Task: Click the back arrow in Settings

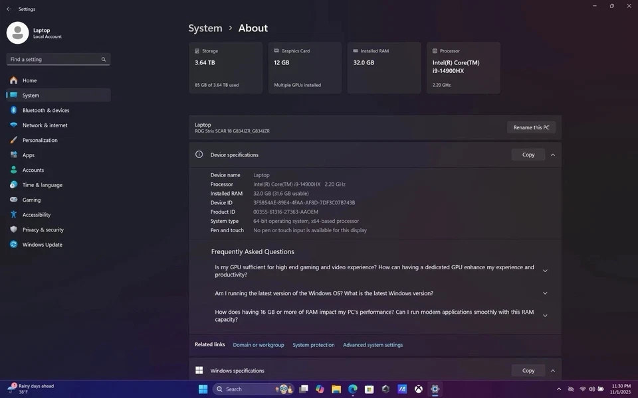Action: click(9, 9)
